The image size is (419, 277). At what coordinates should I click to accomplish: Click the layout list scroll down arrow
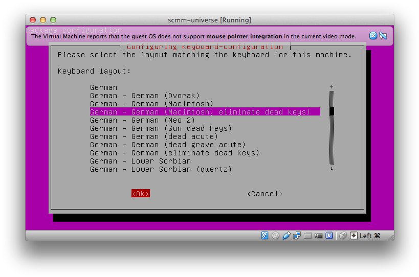point(332,169)
